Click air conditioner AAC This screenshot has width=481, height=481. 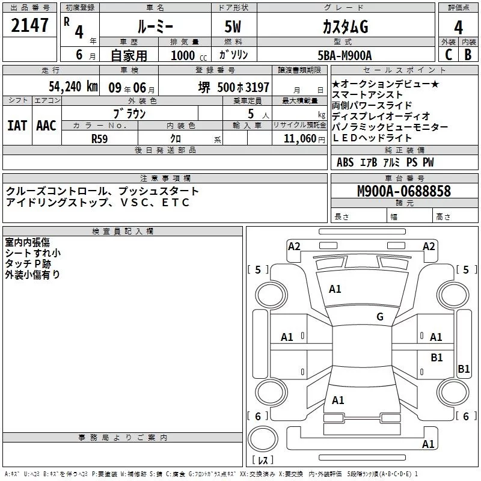[x=46, y=126]
